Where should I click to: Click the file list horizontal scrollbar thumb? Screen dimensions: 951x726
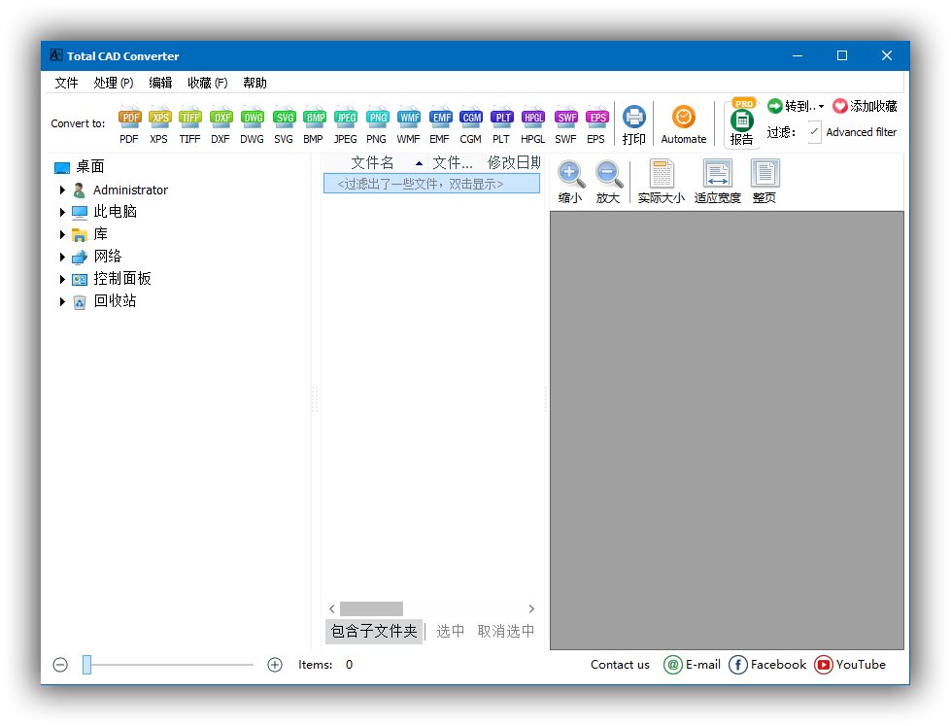(x=371, y=608)
